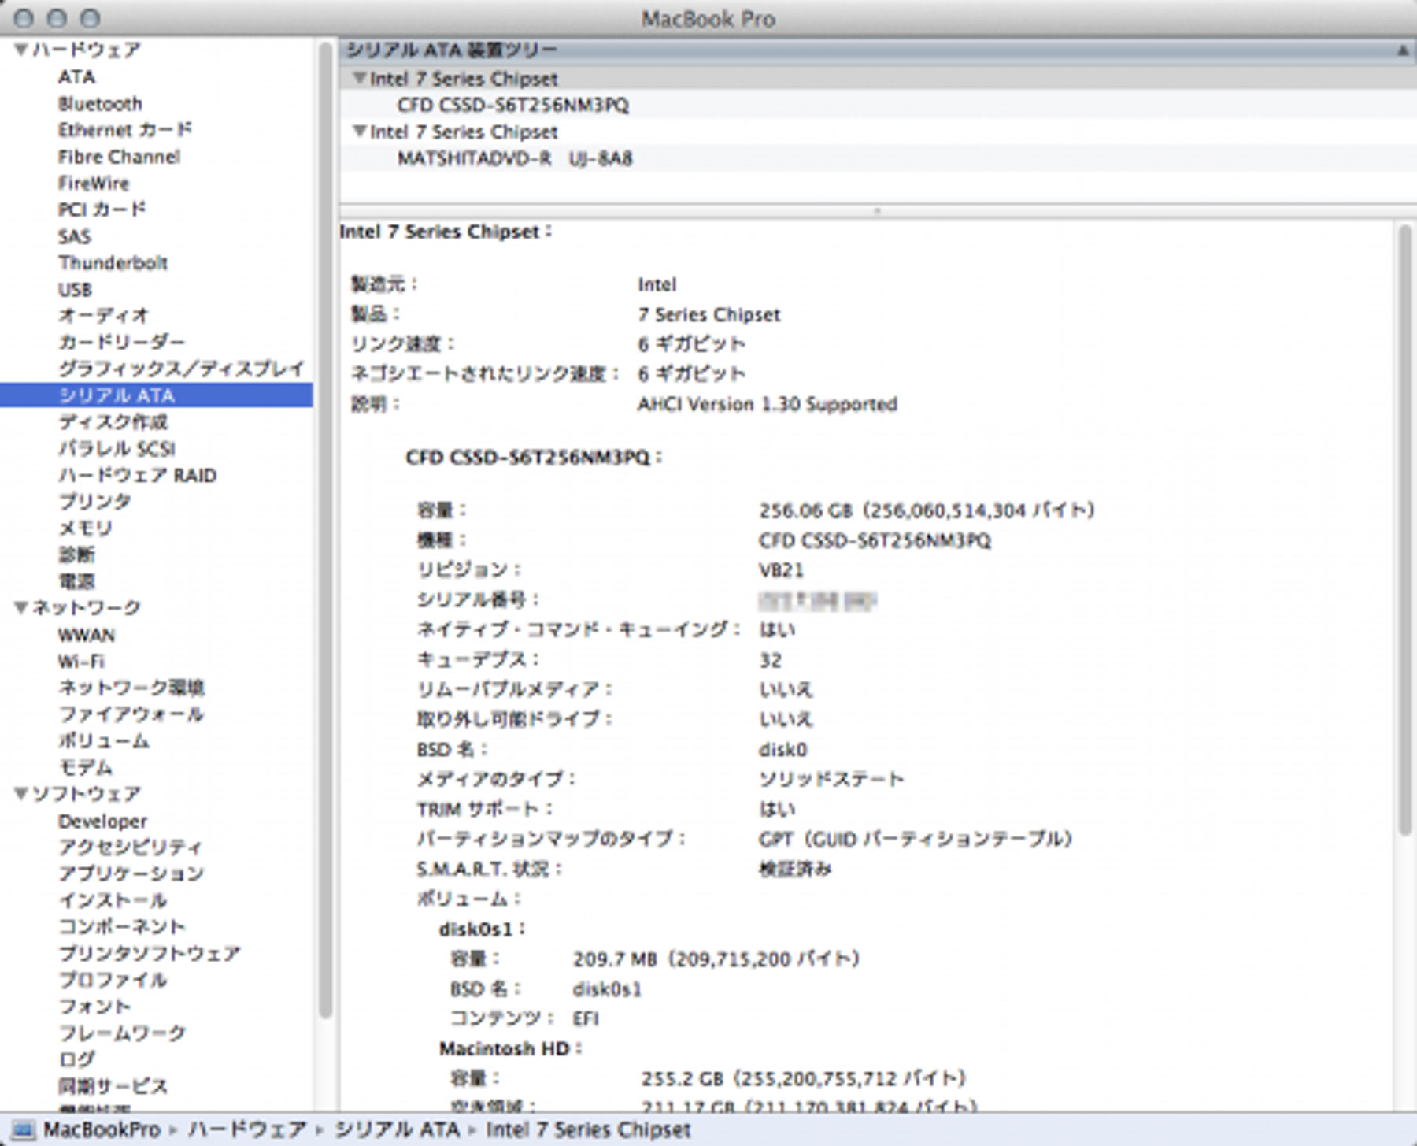Open Wi-Fi under network section
1417x1146 pixels.
pyautogui.click(x=81, y=662)
